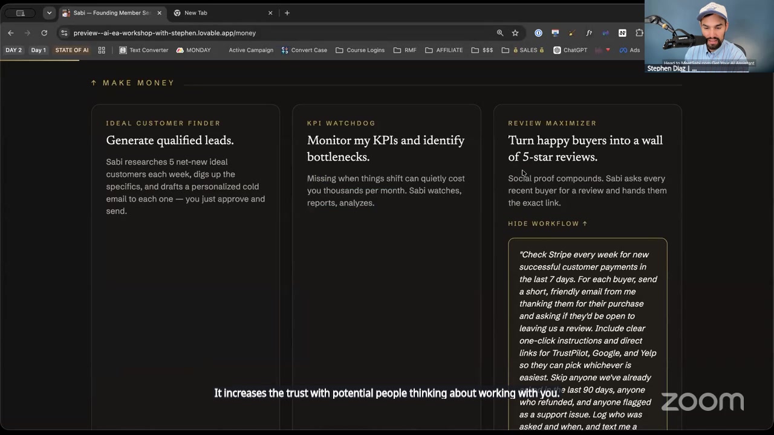The image size is (774, 435).
Task: Click the IDEAL CUSTOMER FINDER label
Action: tap(163, 123)
